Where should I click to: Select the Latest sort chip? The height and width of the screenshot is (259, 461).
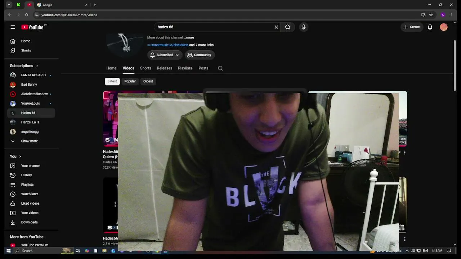click(x=112, y=81)
